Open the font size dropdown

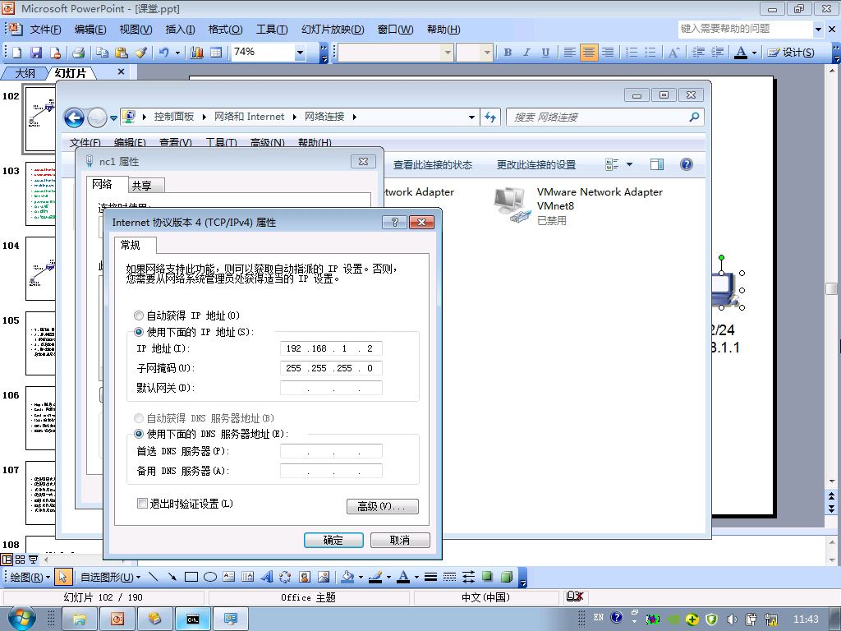point(486,52)
